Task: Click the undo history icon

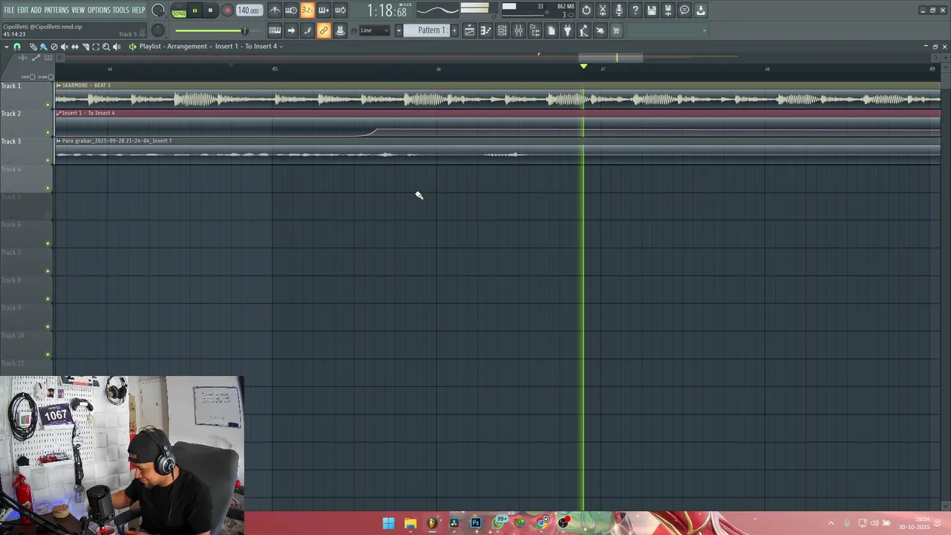Action: coord(586,10)
